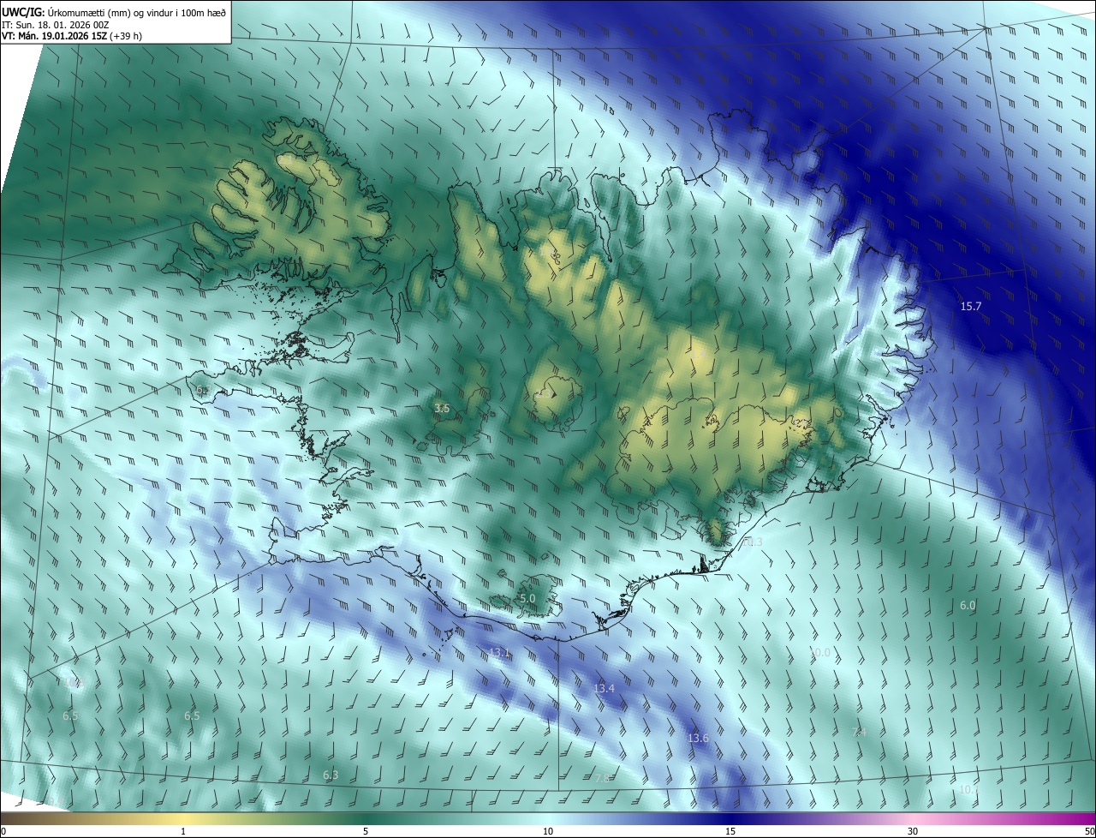Click the valid time 'VT: Mán. 19.01.2026 15Z (+39 h)'

coord(72,36)
